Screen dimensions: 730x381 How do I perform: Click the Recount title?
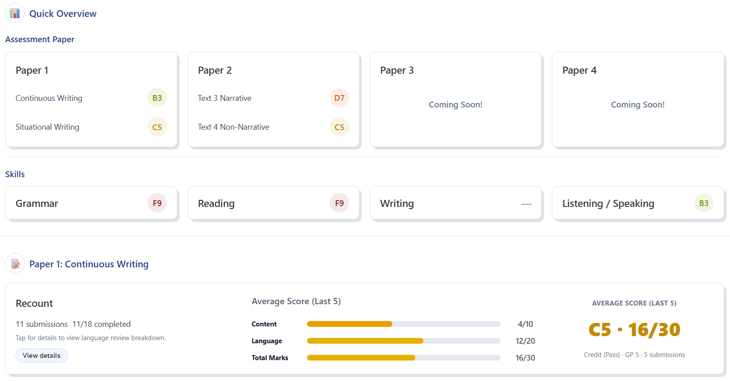click(x=34, y=303)
